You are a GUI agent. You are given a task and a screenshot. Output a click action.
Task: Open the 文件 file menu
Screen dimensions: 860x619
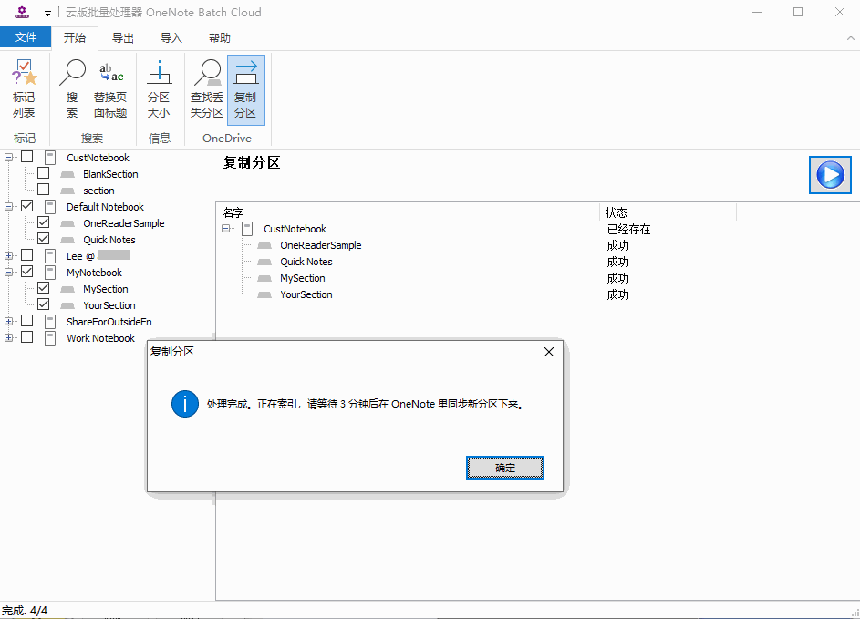(x=26, y=38)
